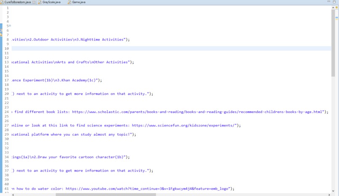This screenshot has height=196, width=339.
Task: Click the warning marker beside line 7
Action: click(x=1, y=35)
